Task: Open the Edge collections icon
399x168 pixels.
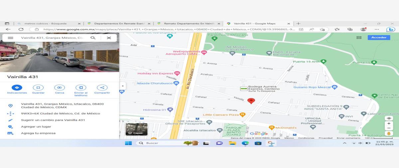Action: click(x=350, y=29)
